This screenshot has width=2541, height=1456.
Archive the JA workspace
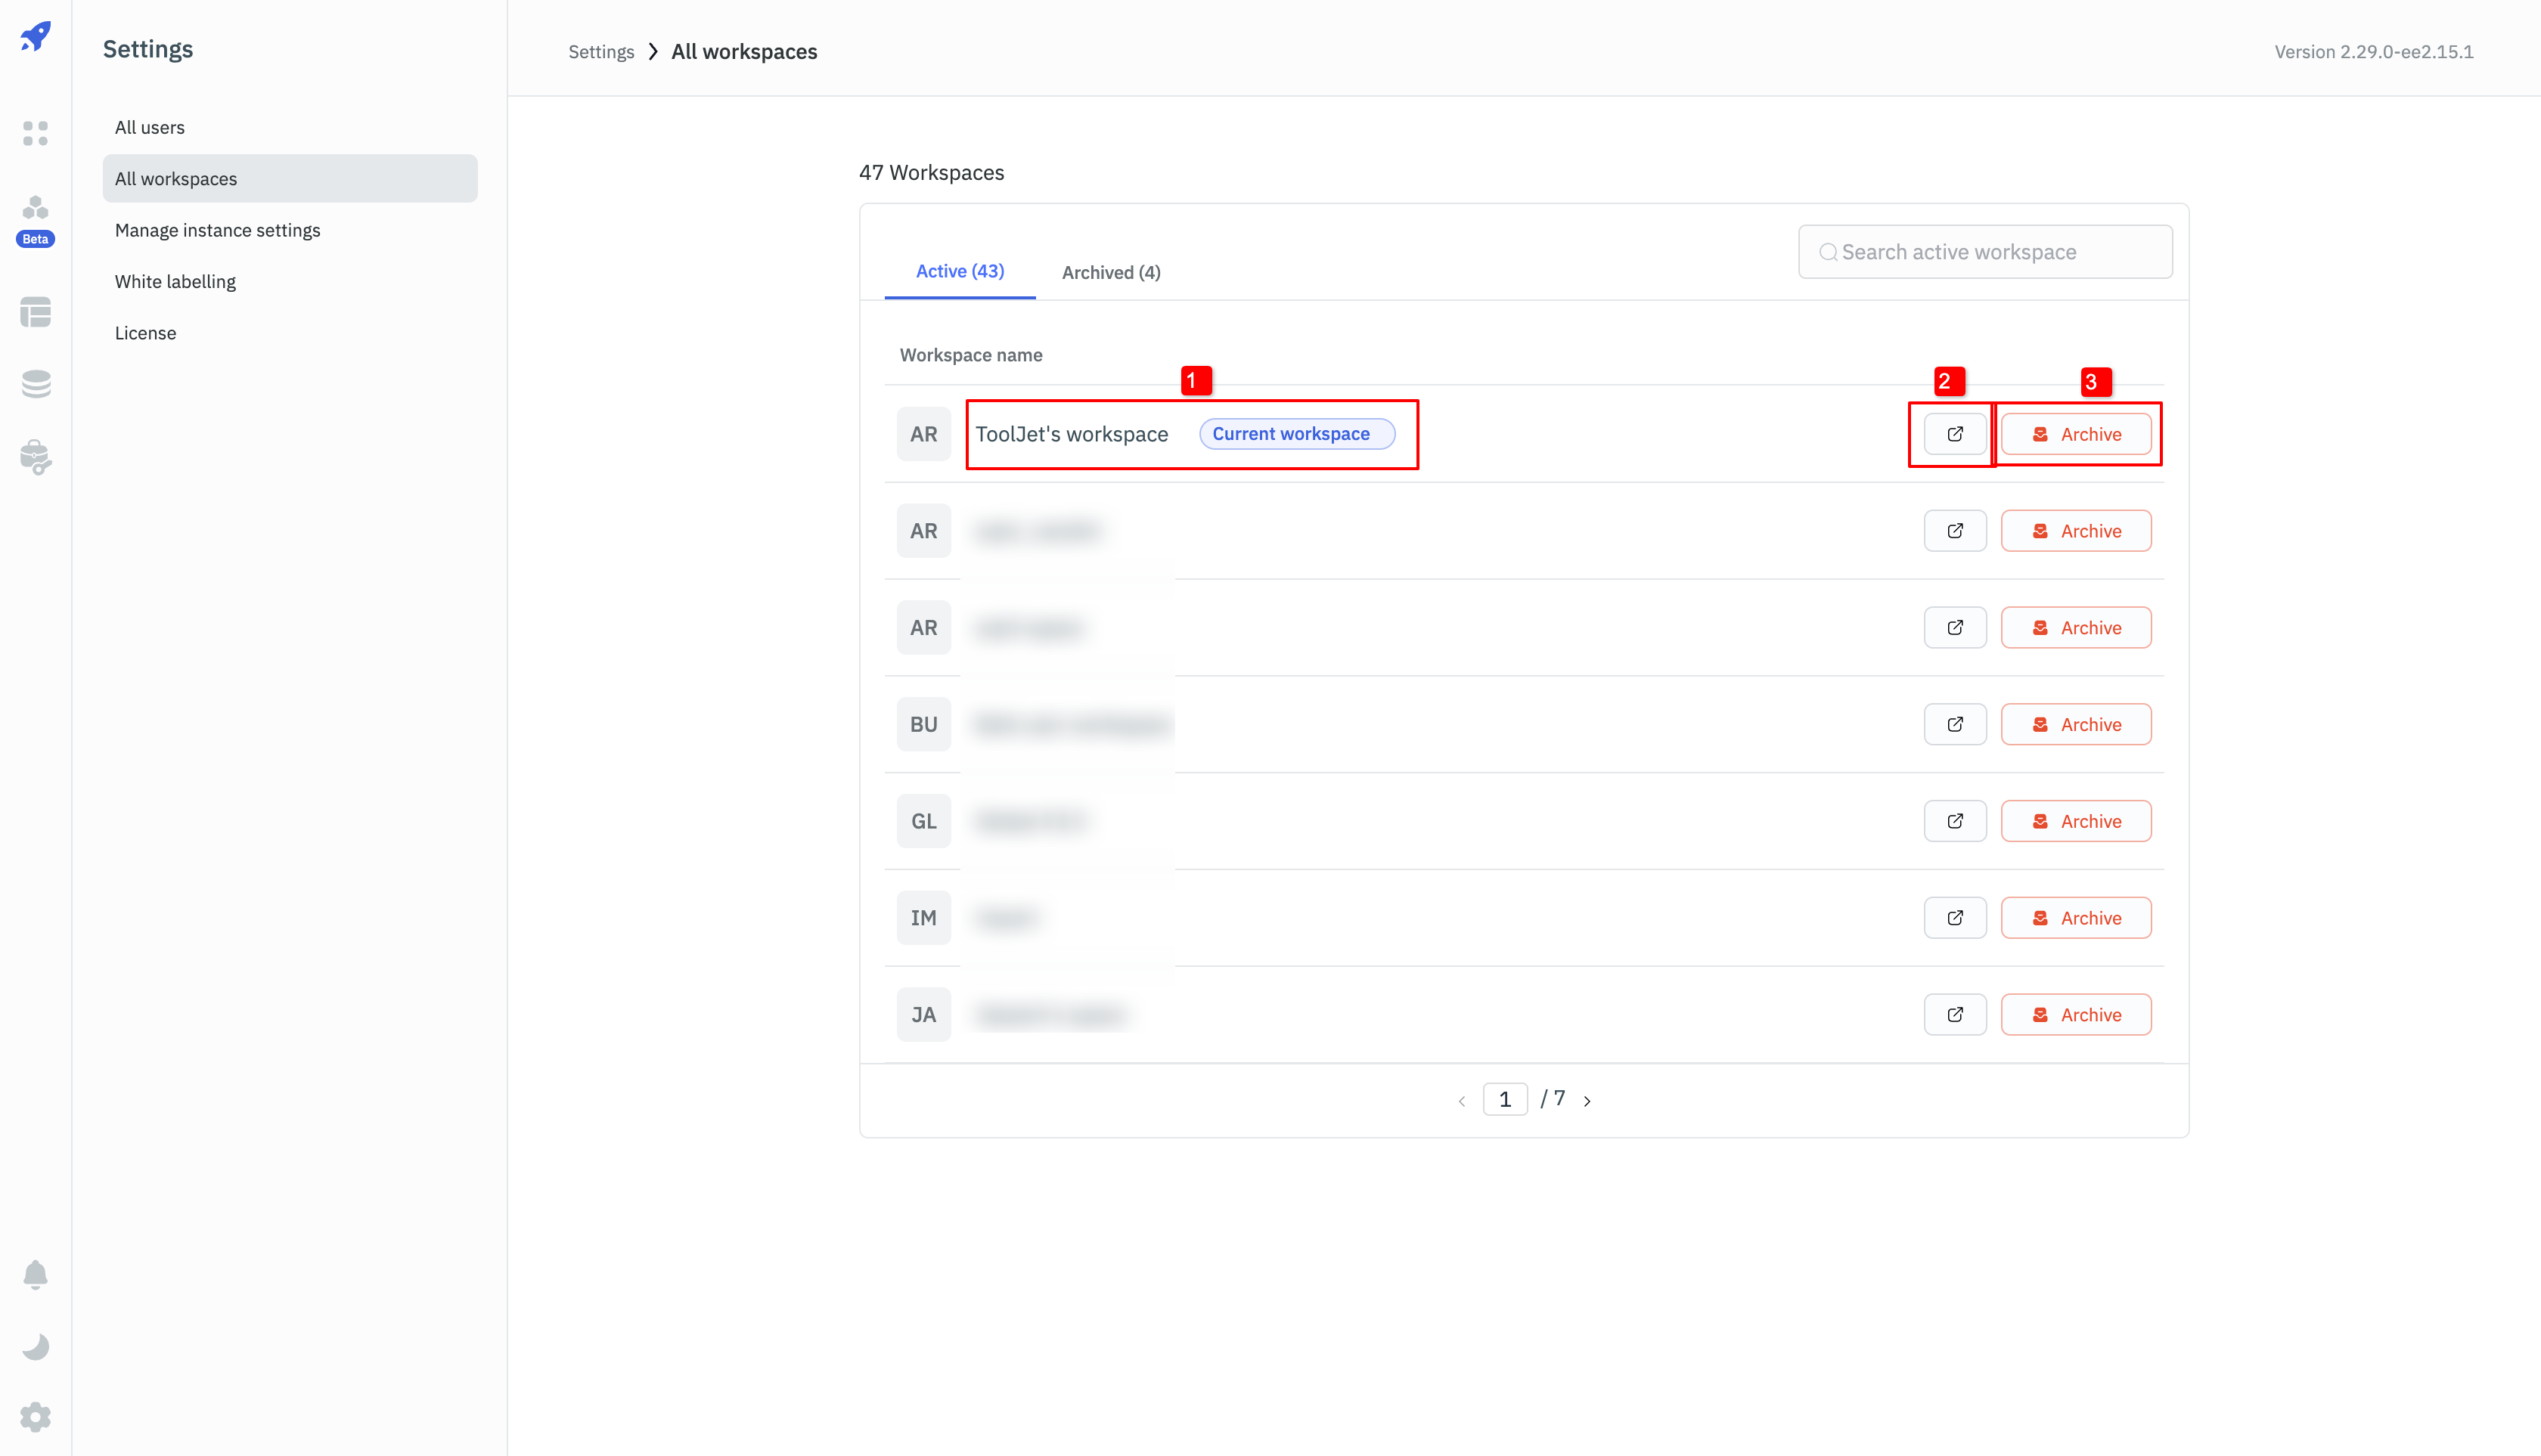pyautogui.click(x=2076, y=1015)
